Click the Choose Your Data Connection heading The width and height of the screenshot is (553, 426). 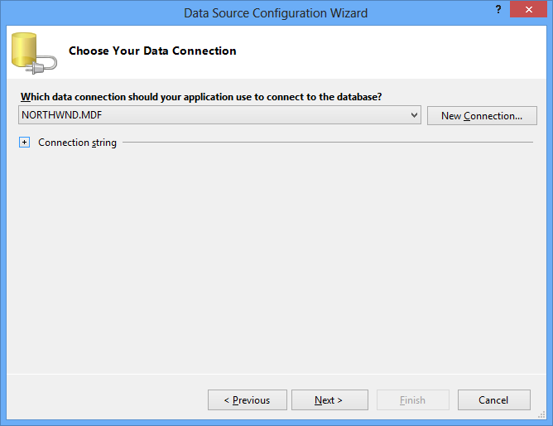pyautogui.click(x=152, y=51)
